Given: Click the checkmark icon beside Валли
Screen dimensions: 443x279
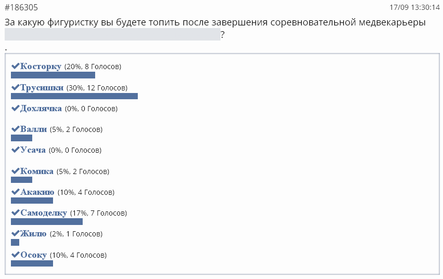Looking at the screenshot, I should (15, 129).
